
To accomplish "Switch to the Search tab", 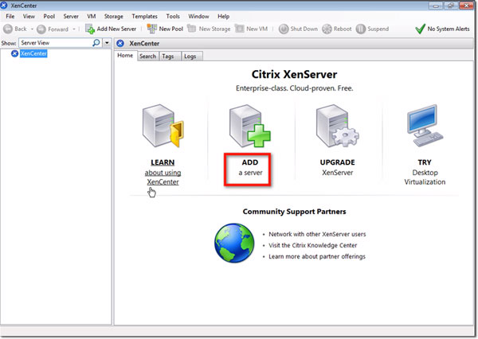I will pos(148,56).
